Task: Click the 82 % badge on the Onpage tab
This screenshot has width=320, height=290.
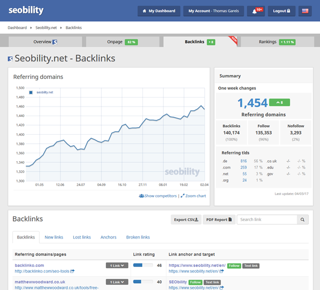Action: click(131, 42)
